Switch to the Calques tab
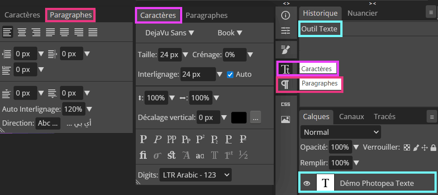438x195 pixels. 316,116
